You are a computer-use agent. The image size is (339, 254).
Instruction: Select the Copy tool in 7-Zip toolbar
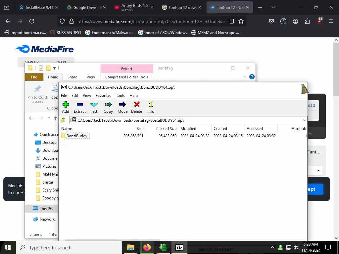(108, 107)
